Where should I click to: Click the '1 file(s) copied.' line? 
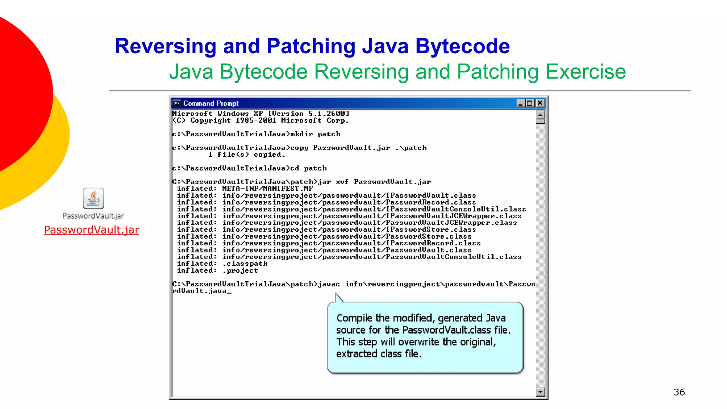[x=247, y=155]
